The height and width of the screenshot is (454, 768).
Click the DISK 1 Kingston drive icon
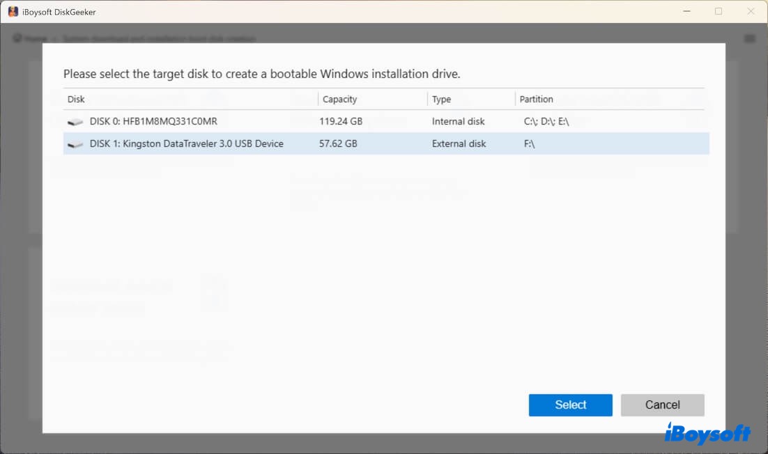[x=75, y=144]
